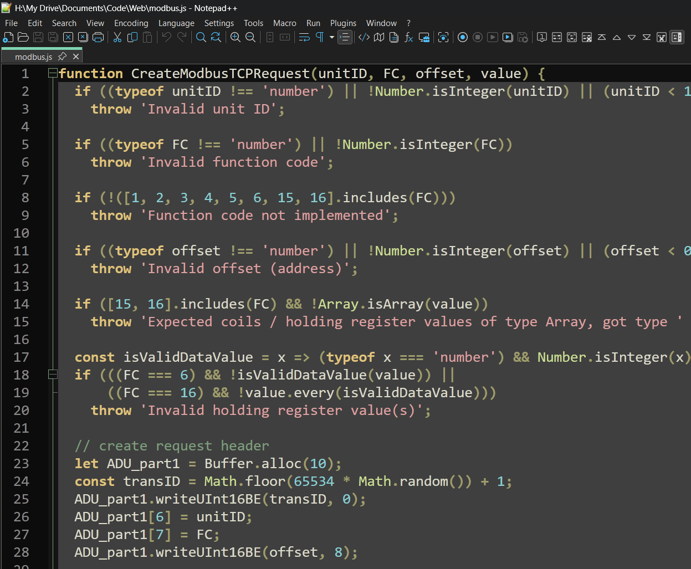Open the Function List (fx) icon

point(409,37)
